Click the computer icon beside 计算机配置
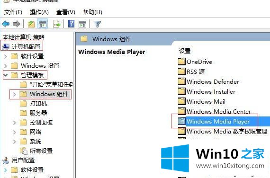The height and width of the screenshot is (178, 270). 6,47
